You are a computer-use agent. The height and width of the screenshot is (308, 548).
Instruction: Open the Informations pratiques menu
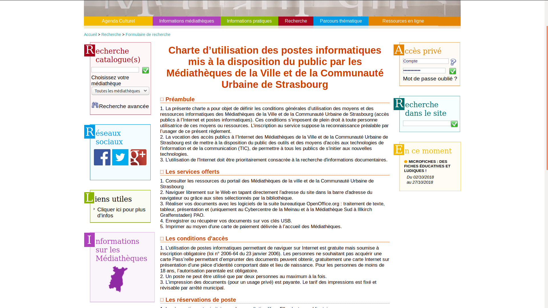pos(249,21)
